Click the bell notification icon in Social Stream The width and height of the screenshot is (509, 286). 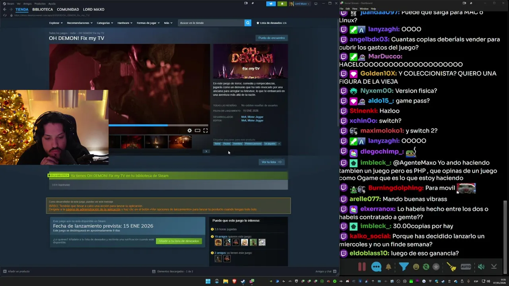pyautogui.click(x=389, y=267)
